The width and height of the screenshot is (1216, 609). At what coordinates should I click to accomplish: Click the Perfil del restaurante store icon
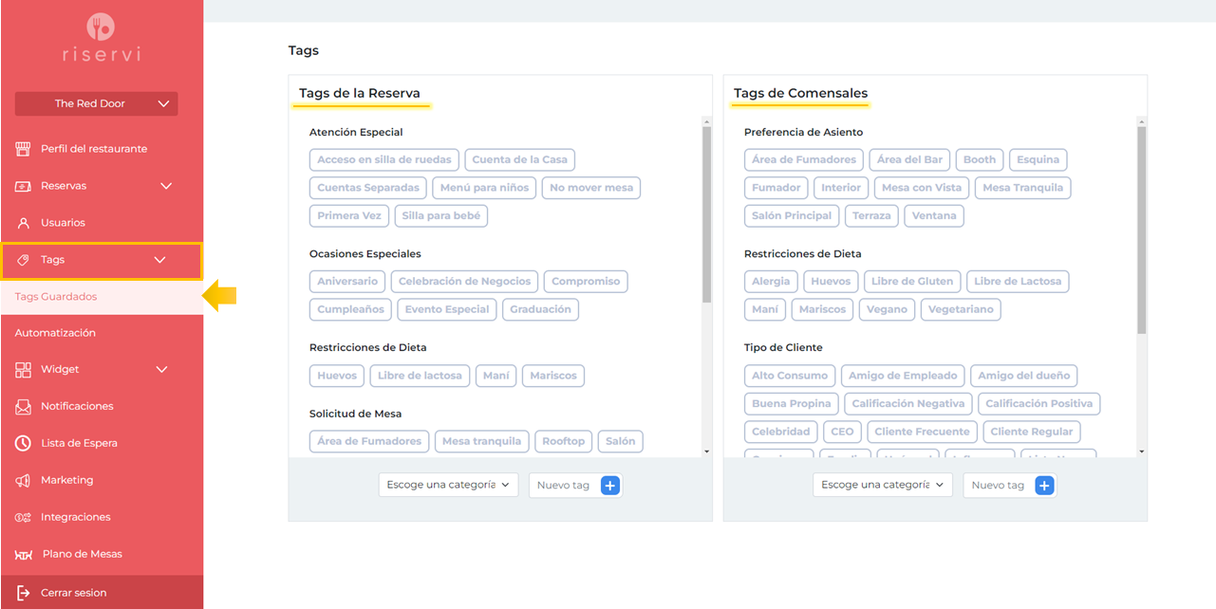tap(24, 149)
